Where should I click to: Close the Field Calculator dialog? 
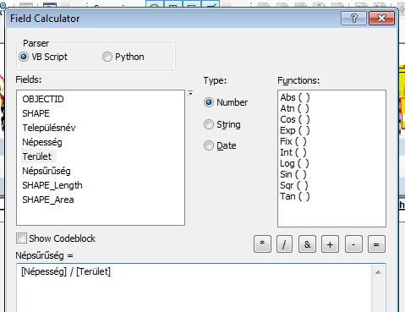pos(381,19)
